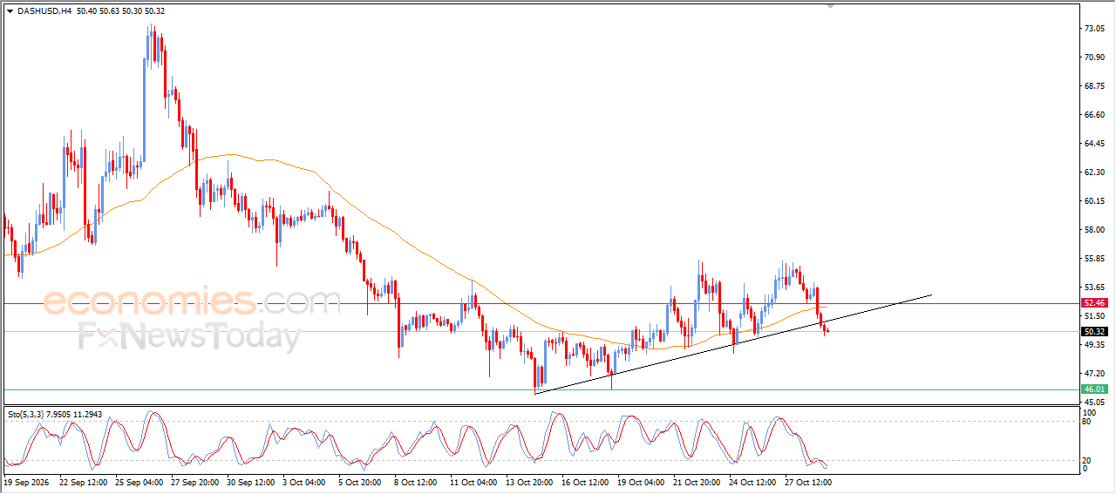Click the 73.05 price axis value
Image resolution: width=1116 pixels, height=494 pixels.
[x=1094, y=29]
